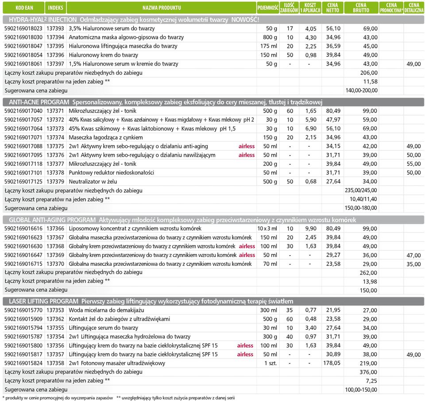Click EAN code 5902169018023
Image resolution: width=425 pixels, height=401 pixels.
(23, 28)
